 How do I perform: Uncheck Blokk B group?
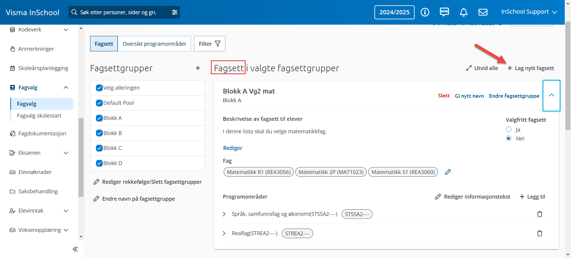[x=99, y=133]
